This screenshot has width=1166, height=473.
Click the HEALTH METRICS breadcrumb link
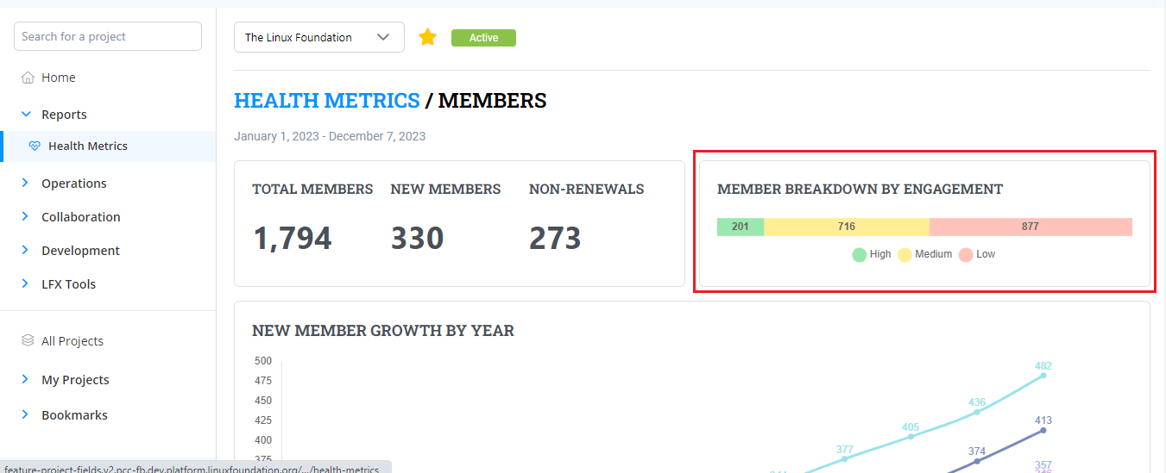click(x=326, y=101)
